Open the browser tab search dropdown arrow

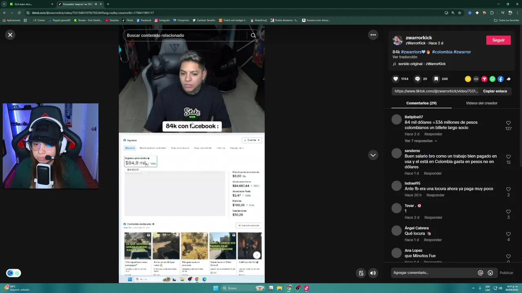click(x=4, y=4)
